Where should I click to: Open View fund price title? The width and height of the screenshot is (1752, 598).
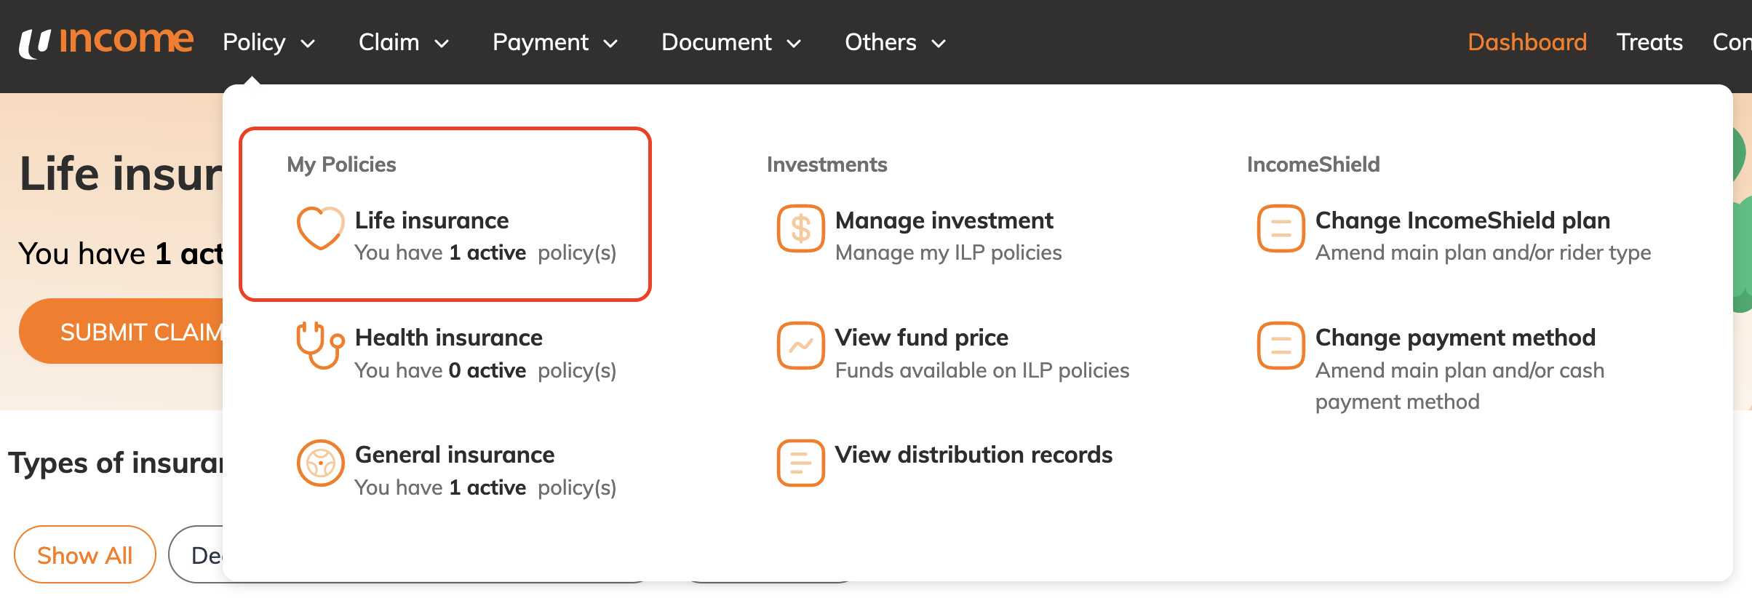922,338
